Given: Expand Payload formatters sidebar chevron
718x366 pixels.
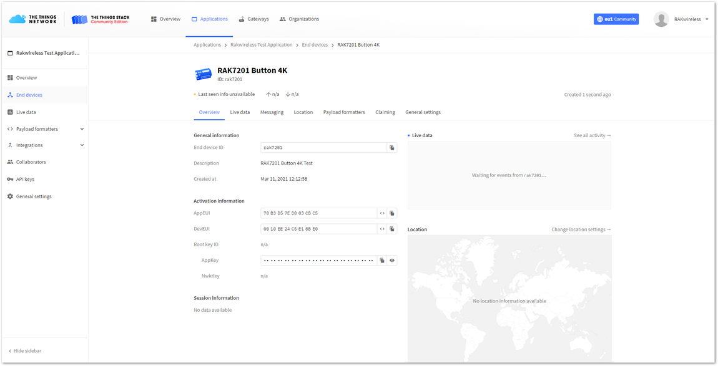Looking at the screenshot, I should [x=82, y=129].
